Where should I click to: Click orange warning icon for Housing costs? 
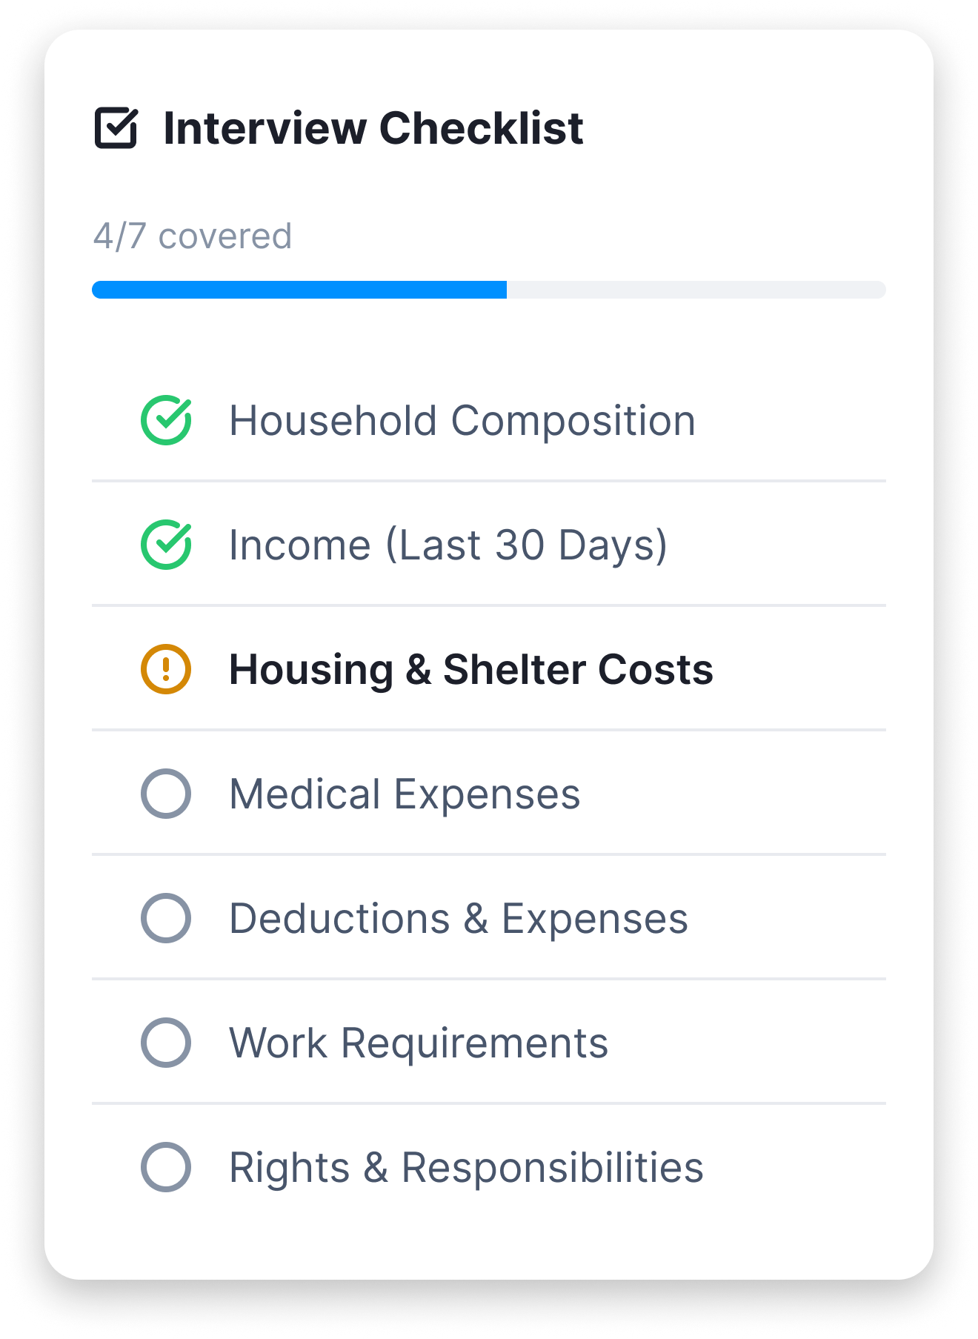166,669
